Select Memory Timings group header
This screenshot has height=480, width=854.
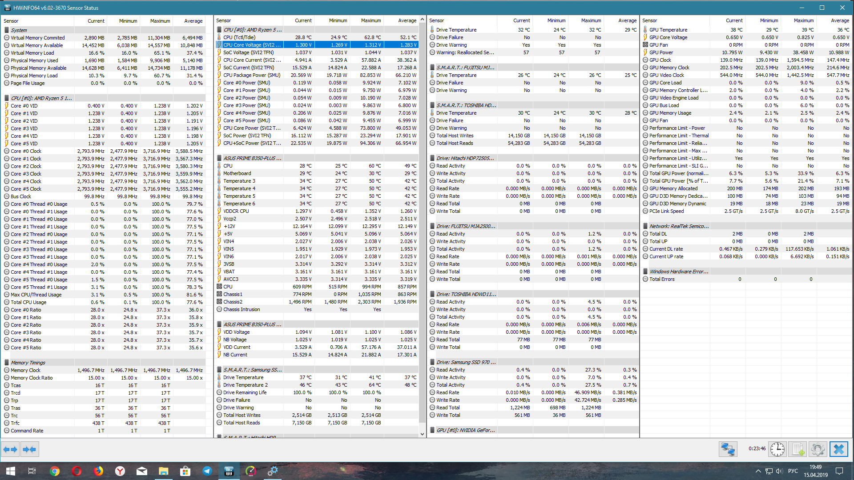tap(28, 363)
